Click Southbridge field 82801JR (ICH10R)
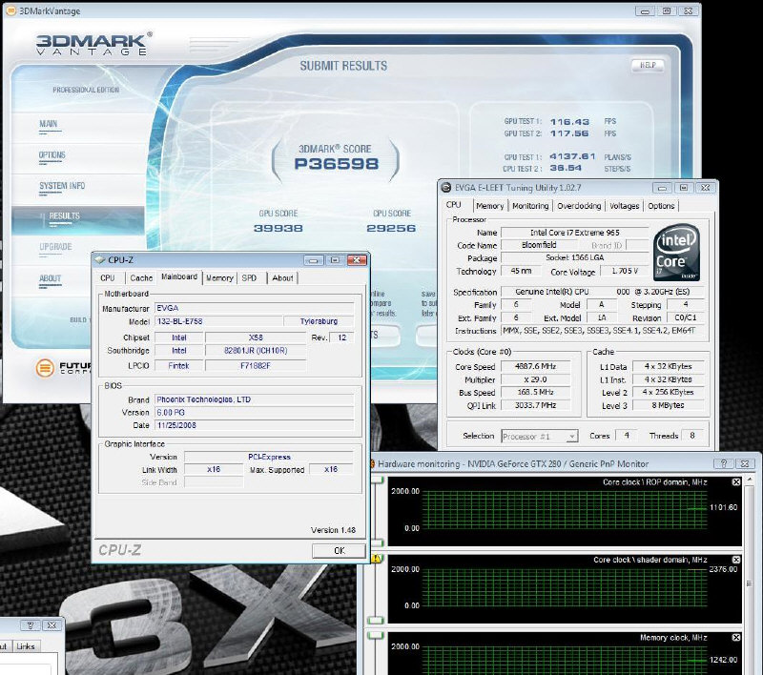 pyautogui.click(x=256, y=351)
